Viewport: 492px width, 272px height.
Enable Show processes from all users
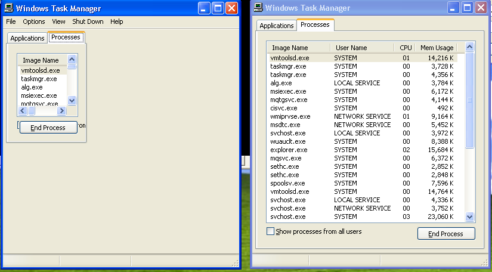click(x=270, y=231)
